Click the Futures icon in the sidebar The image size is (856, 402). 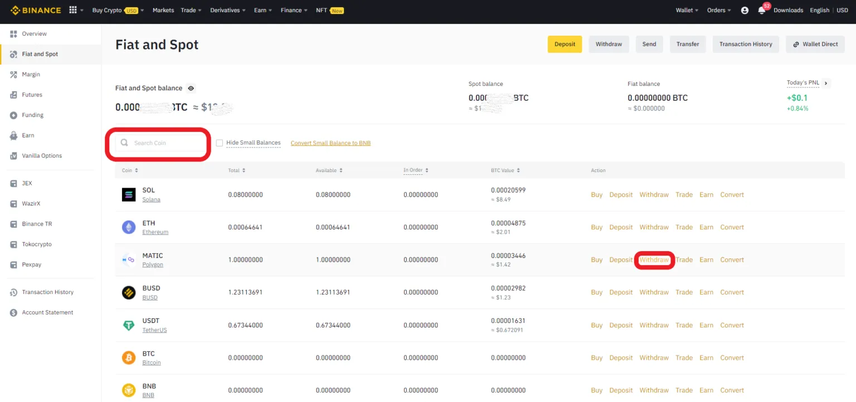(x=14, y=95)
